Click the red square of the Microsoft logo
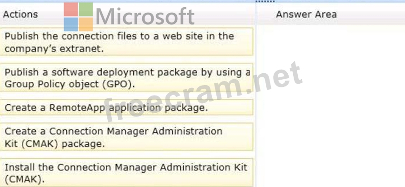405x187 pixels. click(x=71, y=10)
